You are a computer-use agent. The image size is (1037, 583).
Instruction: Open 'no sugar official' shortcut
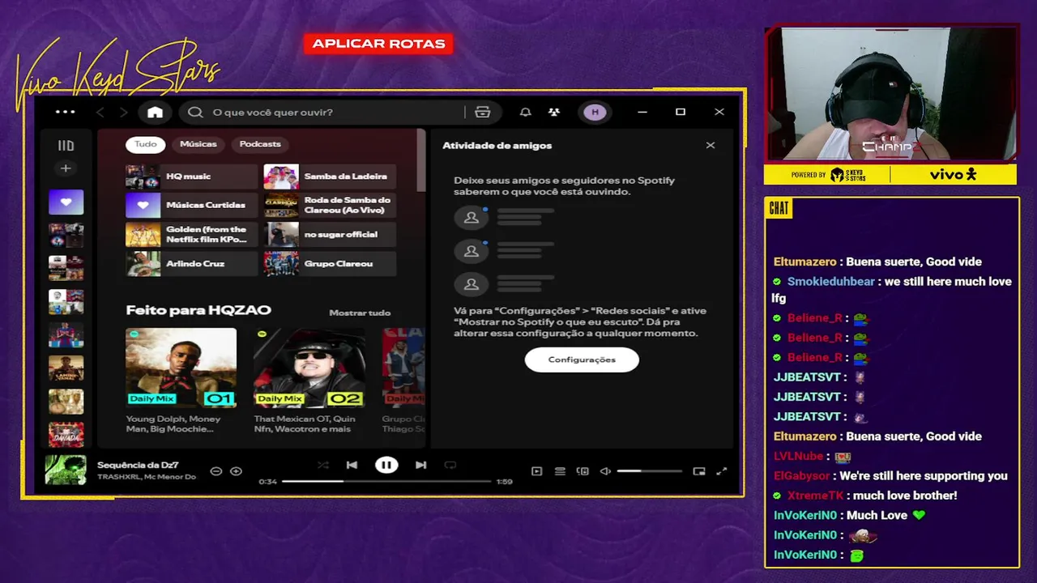330,235
